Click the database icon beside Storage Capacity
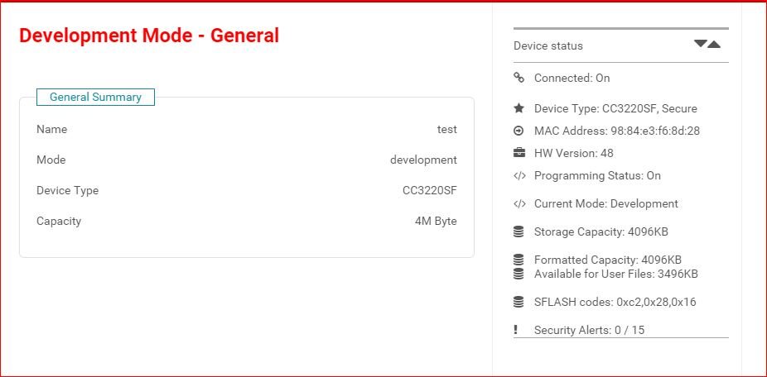 519,231
